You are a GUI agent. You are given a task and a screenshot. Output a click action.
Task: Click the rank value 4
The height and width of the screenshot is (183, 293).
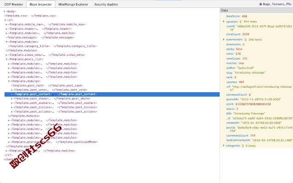click(x=235, y=77)
